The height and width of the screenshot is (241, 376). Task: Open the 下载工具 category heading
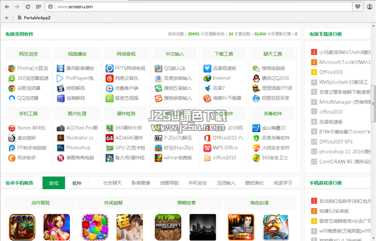click(224, 54)
